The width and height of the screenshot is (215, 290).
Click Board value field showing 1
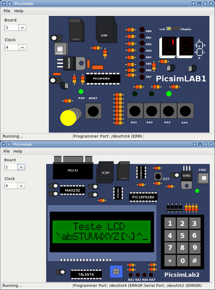(12, 28)
